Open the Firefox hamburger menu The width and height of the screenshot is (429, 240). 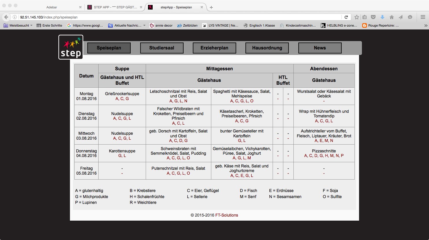tap(423, 17)
